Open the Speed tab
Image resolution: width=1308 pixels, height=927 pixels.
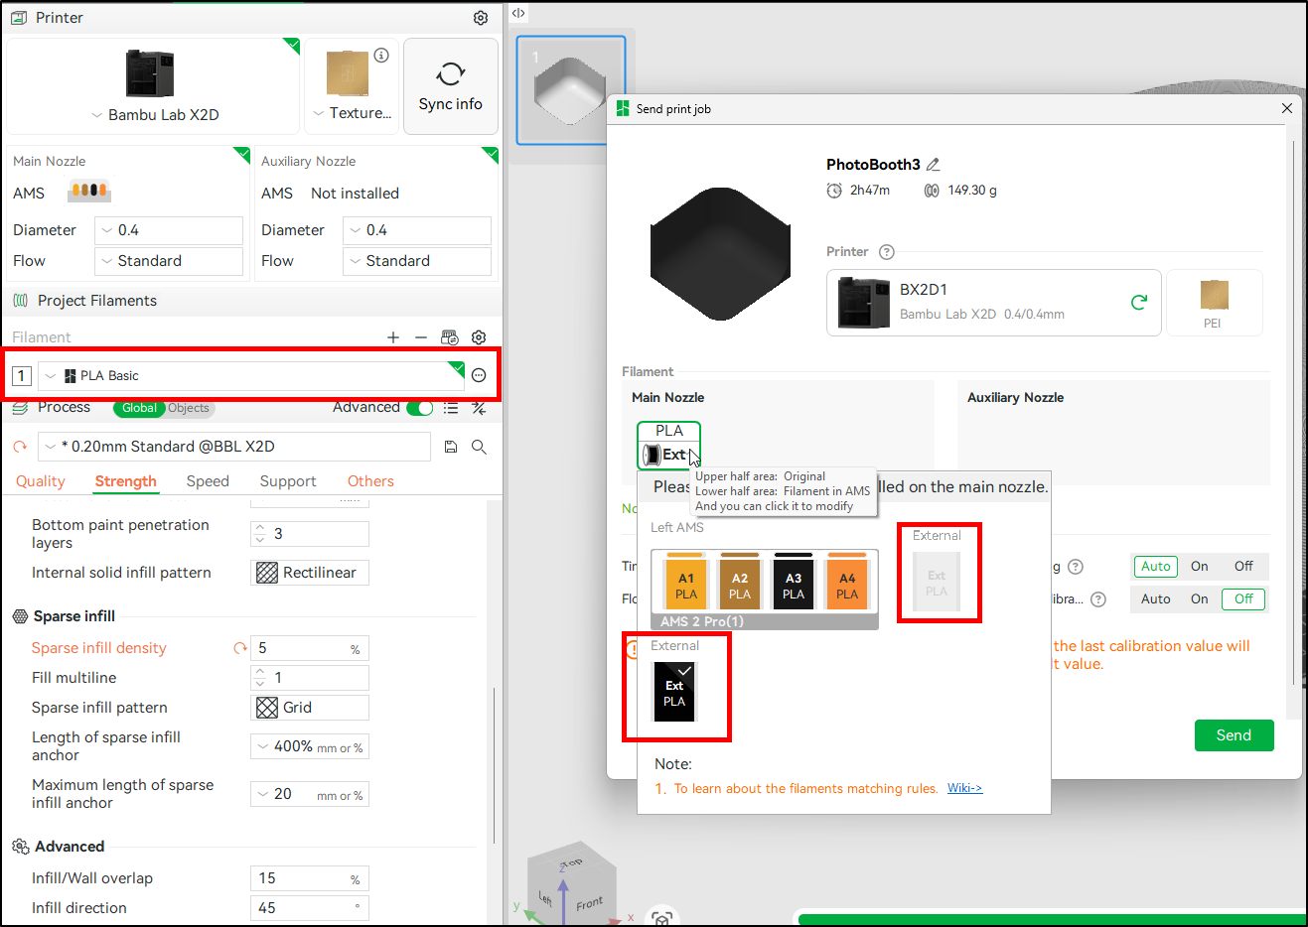[x=208, y=481]
